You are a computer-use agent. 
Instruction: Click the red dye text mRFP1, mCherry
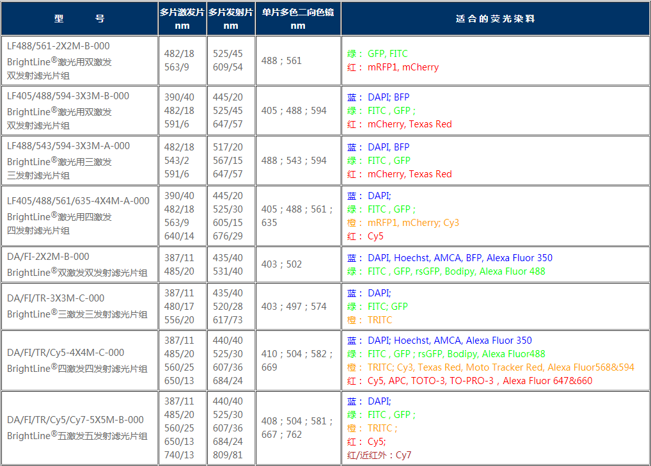click(403, 67)
